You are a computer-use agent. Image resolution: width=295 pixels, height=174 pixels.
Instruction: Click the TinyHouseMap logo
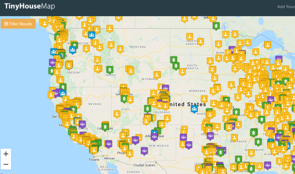point(29,6)
